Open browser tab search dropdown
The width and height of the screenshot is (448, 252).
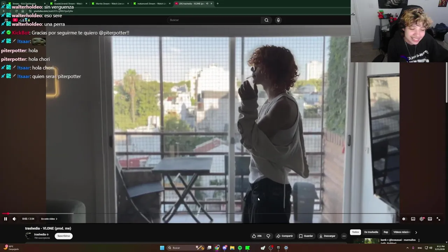[x=3, y=3]
